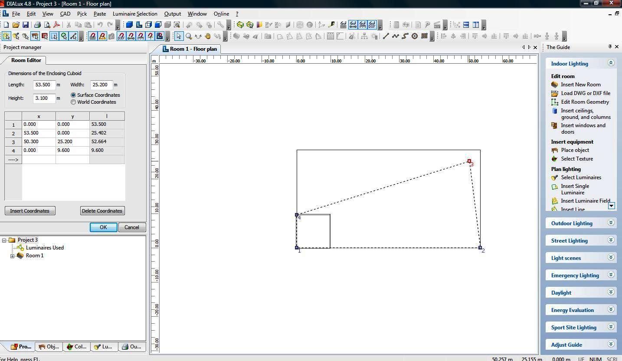
Task: Switch to 3D solid view (blue cube)
Action: pyautogui.click(x=129, y=25)
